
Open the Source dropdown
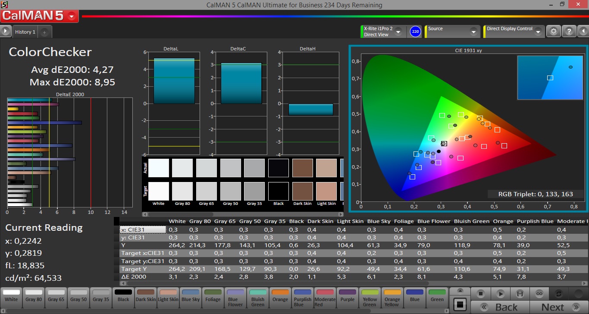coord(473,31)
